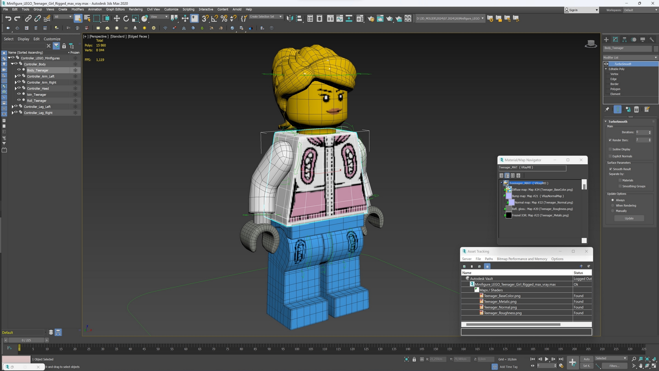Screen dimensions: 659x371
Task: Choose the Select and Uniform Scale tool
Action: tap(135, 19)
